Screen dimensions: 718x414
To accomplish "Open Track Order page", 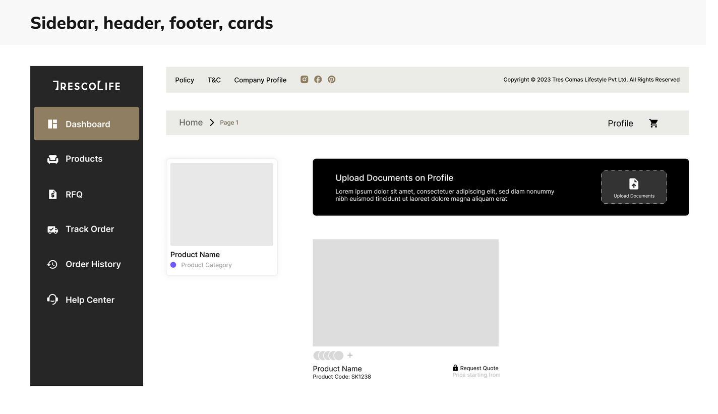I will click(89, 229).
